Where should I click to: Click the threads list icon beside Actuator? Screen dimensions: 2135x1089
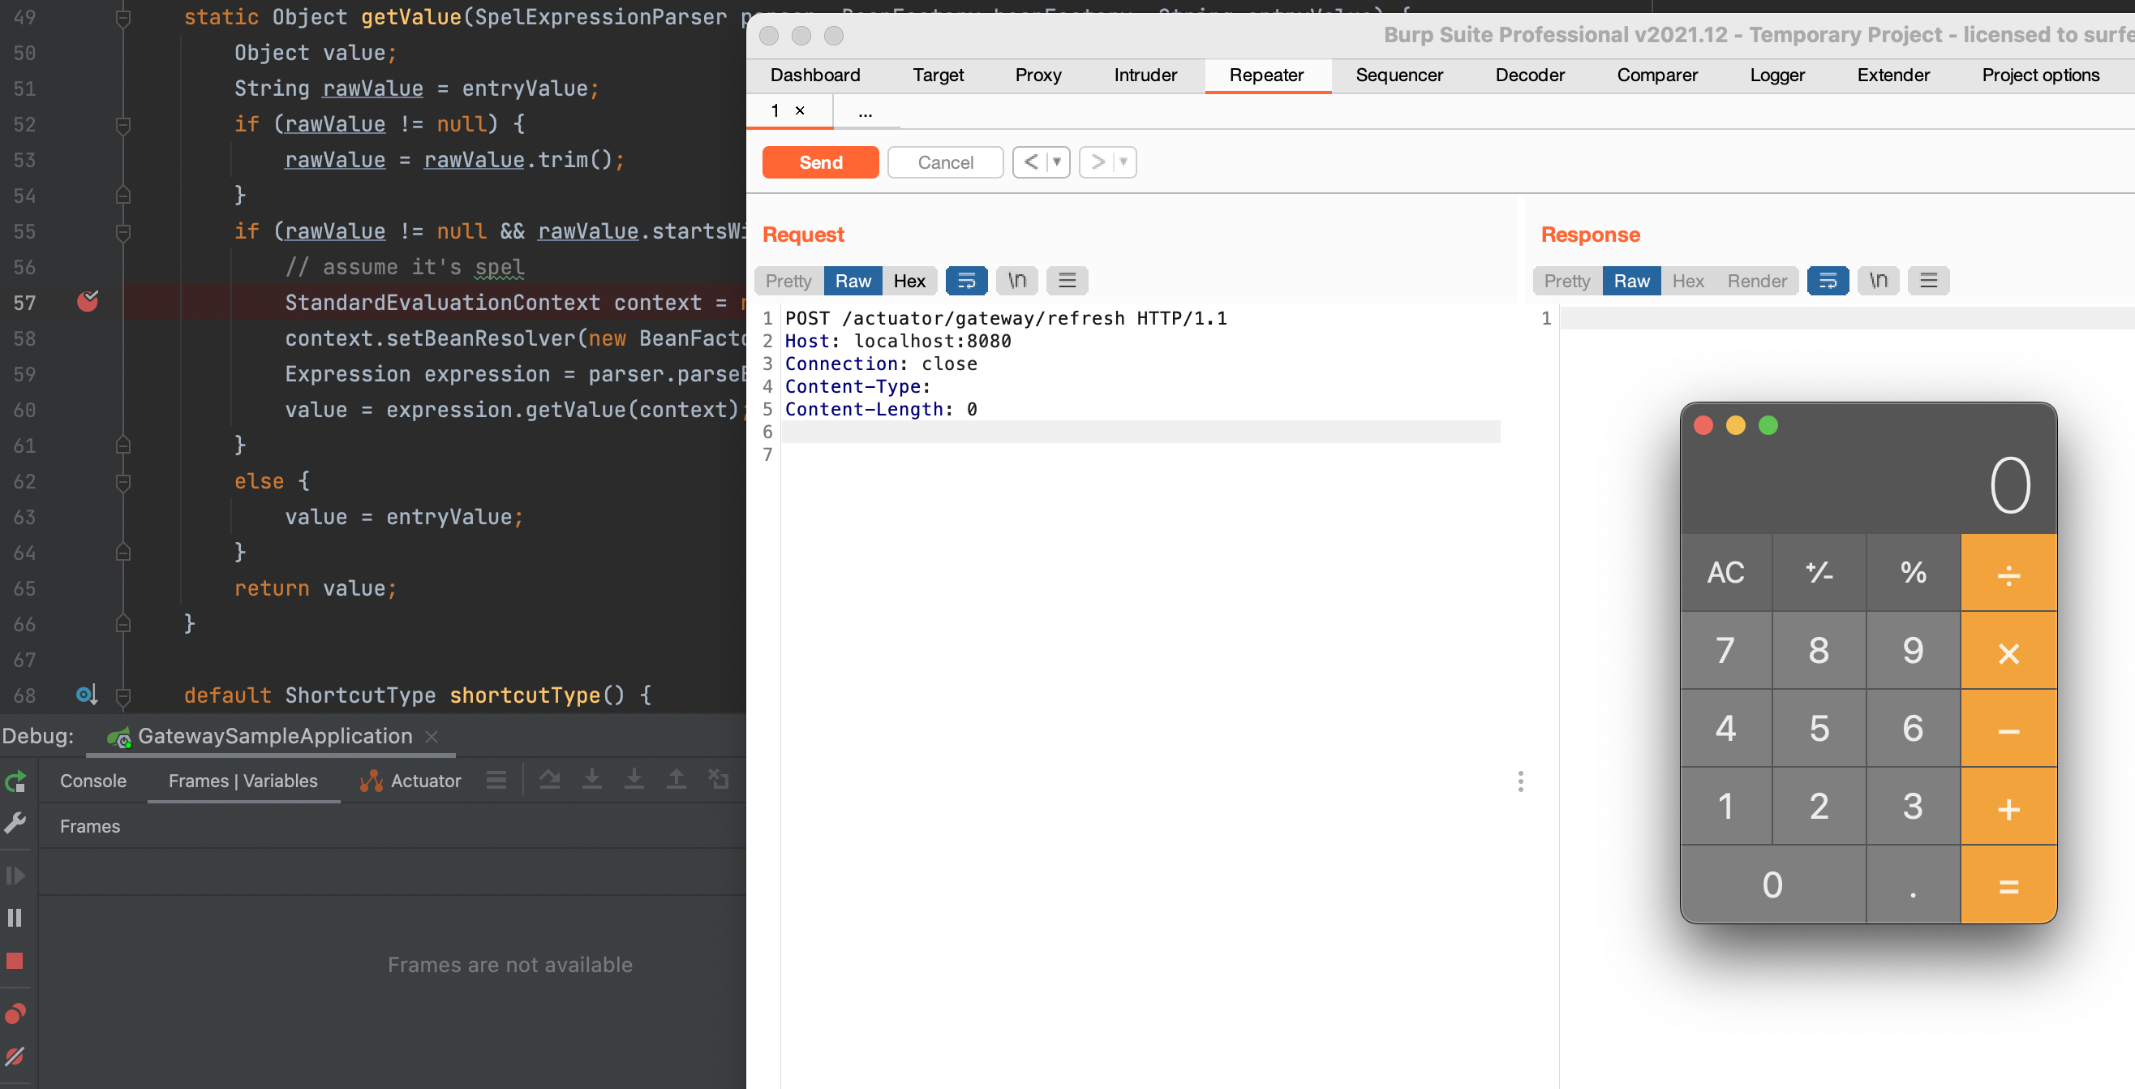pos(496,780)
